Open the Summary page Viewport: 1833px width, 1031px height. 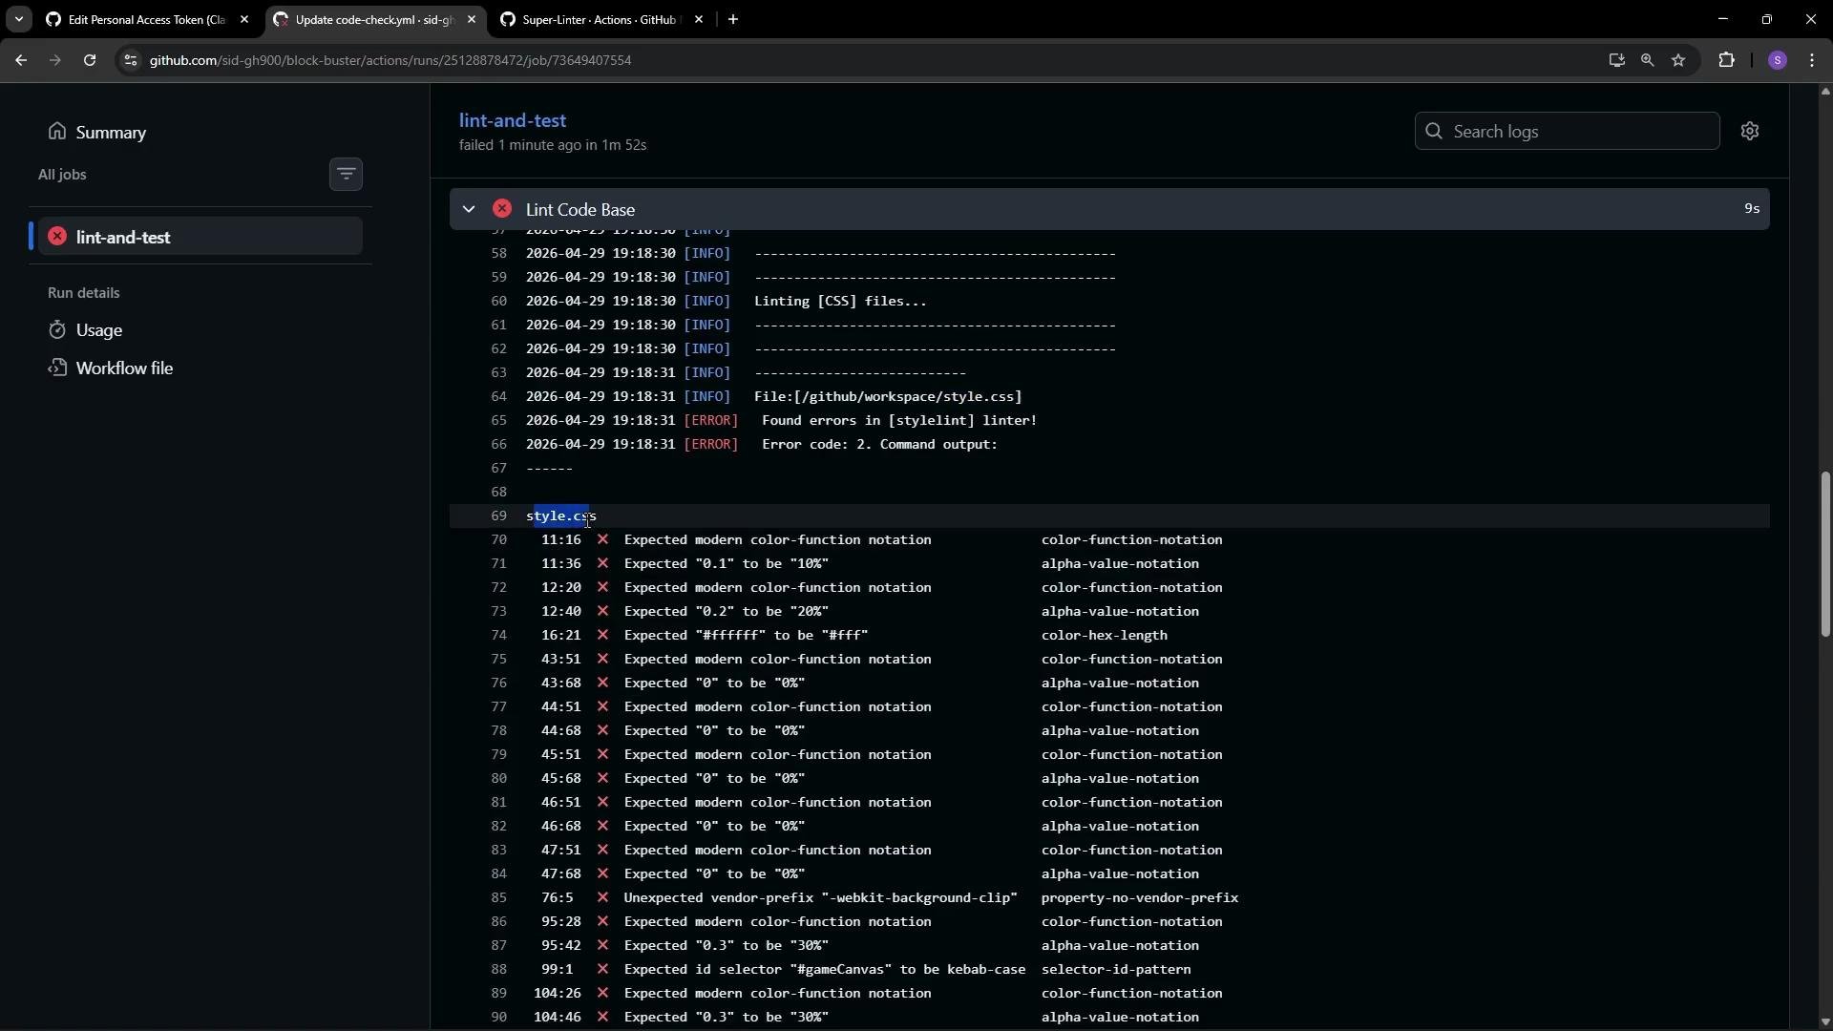click(111, 133)
